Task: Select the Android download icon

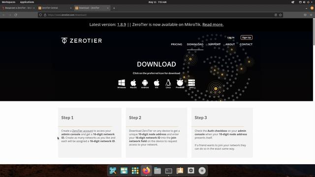Action: [145, 84]
